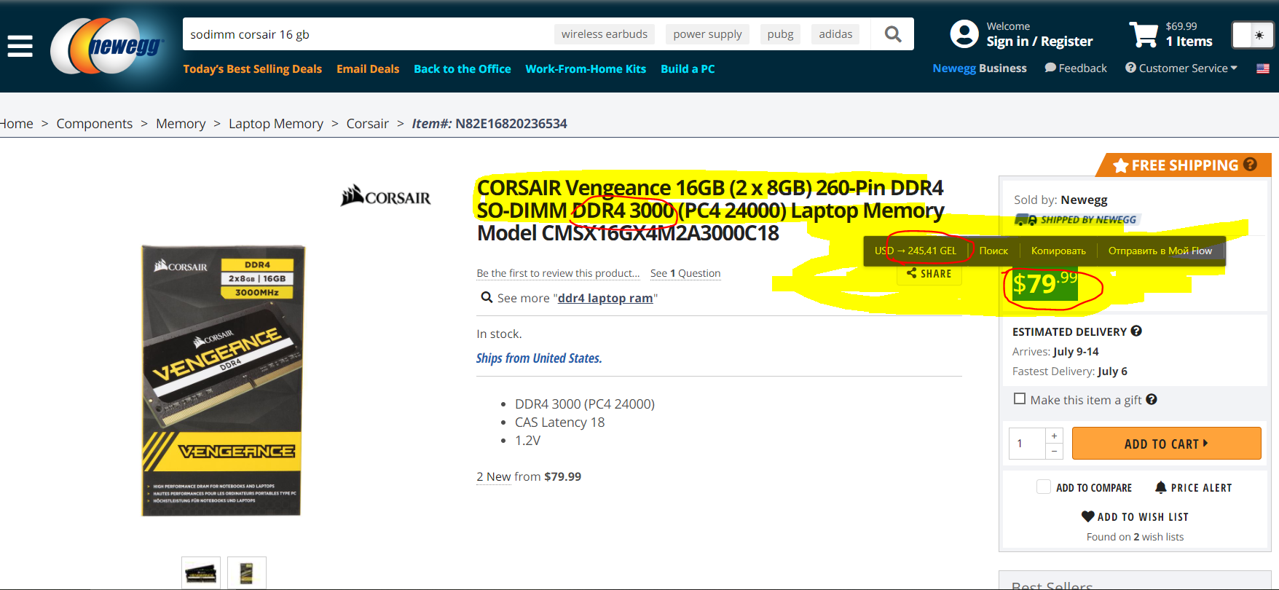Set a Price Alert
1279x590 pixels.
(1193, 487)
